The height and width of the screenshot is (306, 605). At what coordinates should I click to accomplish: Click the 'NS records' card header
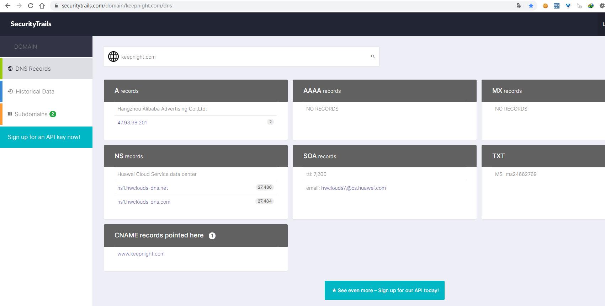click(x=196, y=156)
